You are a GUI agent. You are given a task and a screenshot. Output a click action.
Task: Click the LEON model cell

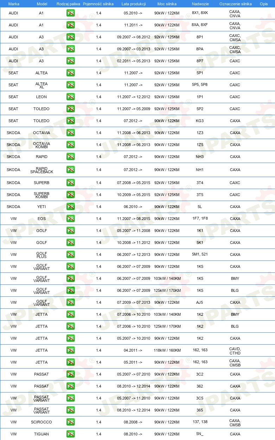41,97
